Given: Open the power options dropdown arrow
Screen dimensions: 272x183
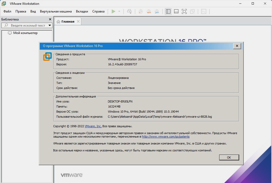Looking at the screenshot, I should pyautogui.click(x=119, y=12).
